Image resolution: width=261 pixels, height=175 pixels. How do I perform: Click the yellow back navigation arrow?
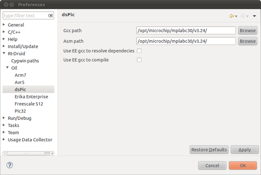pos(232,16)
